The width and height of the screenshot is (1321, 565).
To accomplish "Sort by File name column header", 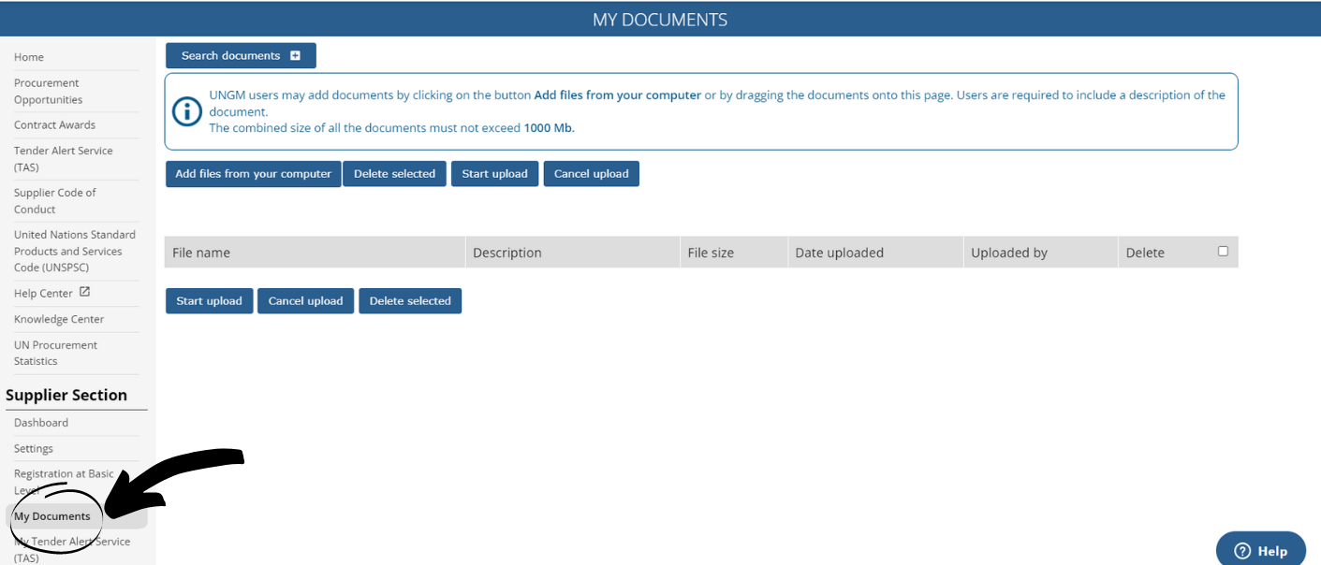I will point(201,253).
